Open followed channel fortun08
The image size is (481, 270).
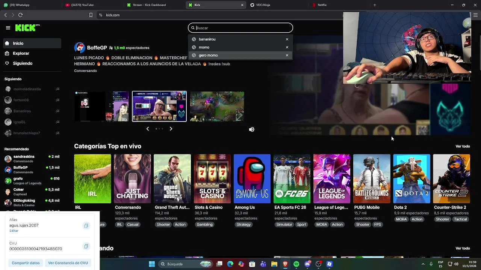[32, 100]
